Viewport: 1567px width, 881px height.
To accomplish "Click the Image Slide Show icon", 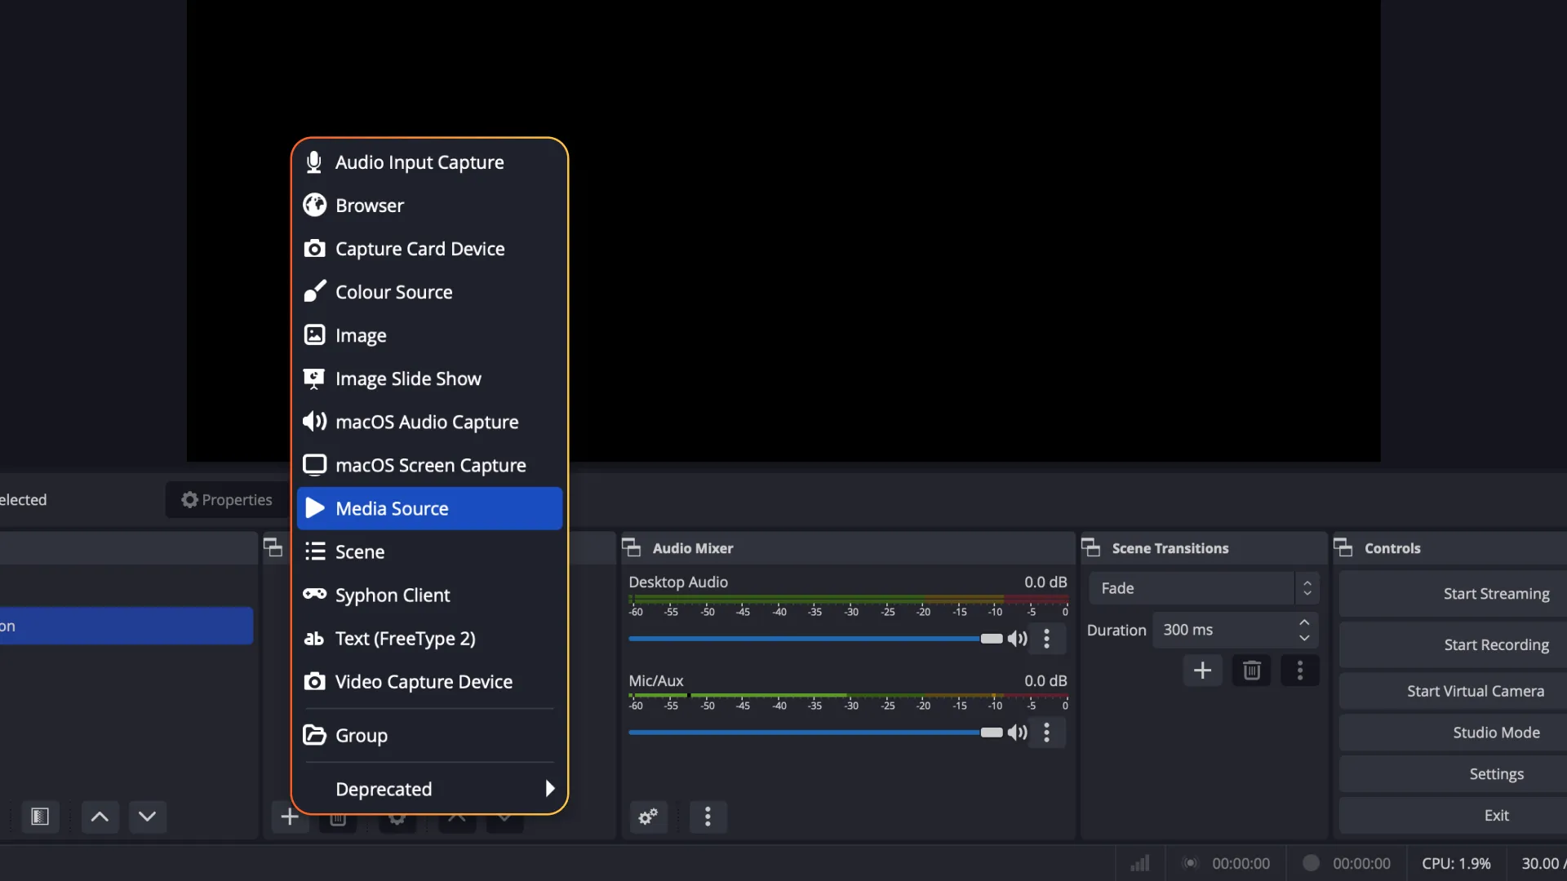I will 314,379.
